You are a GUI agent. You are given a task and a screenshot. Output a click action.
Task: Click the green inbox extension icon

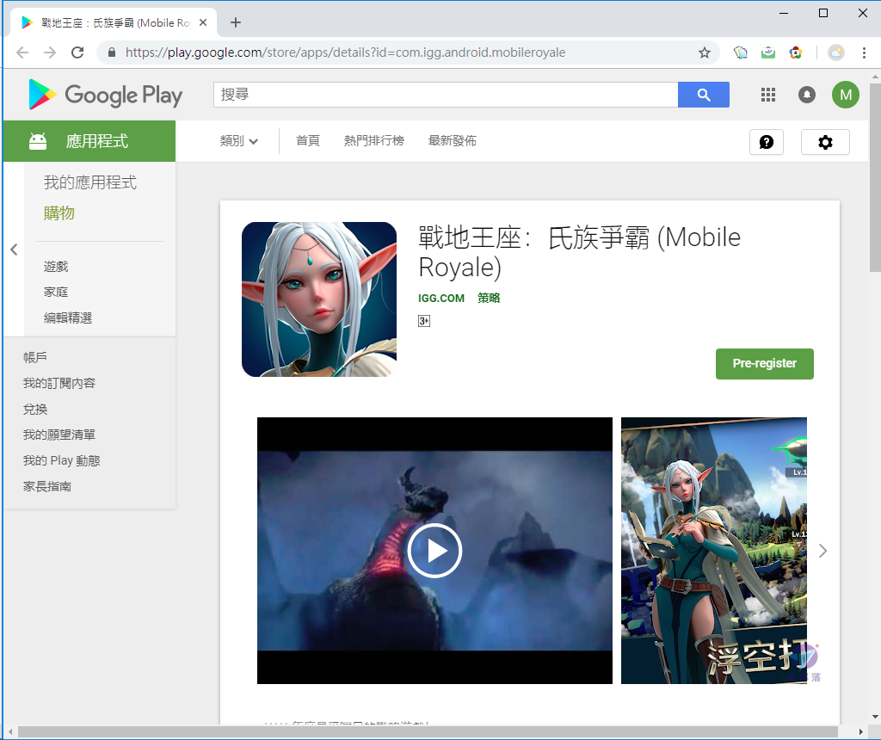pyautogui.click(x=768, y=52)
